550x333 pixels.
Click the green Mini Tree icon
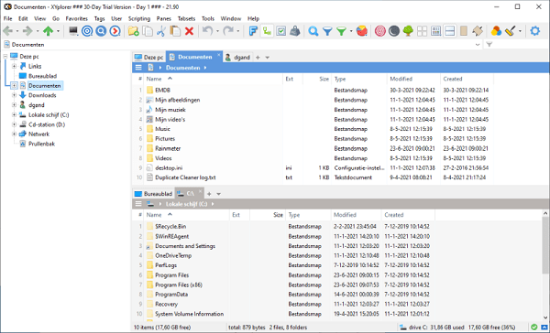(x=408, y=31)
